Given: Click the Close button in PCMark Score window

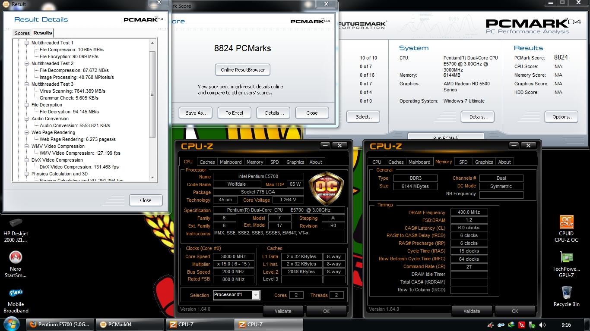Looking at the screenshot, I should coord(312,113).
